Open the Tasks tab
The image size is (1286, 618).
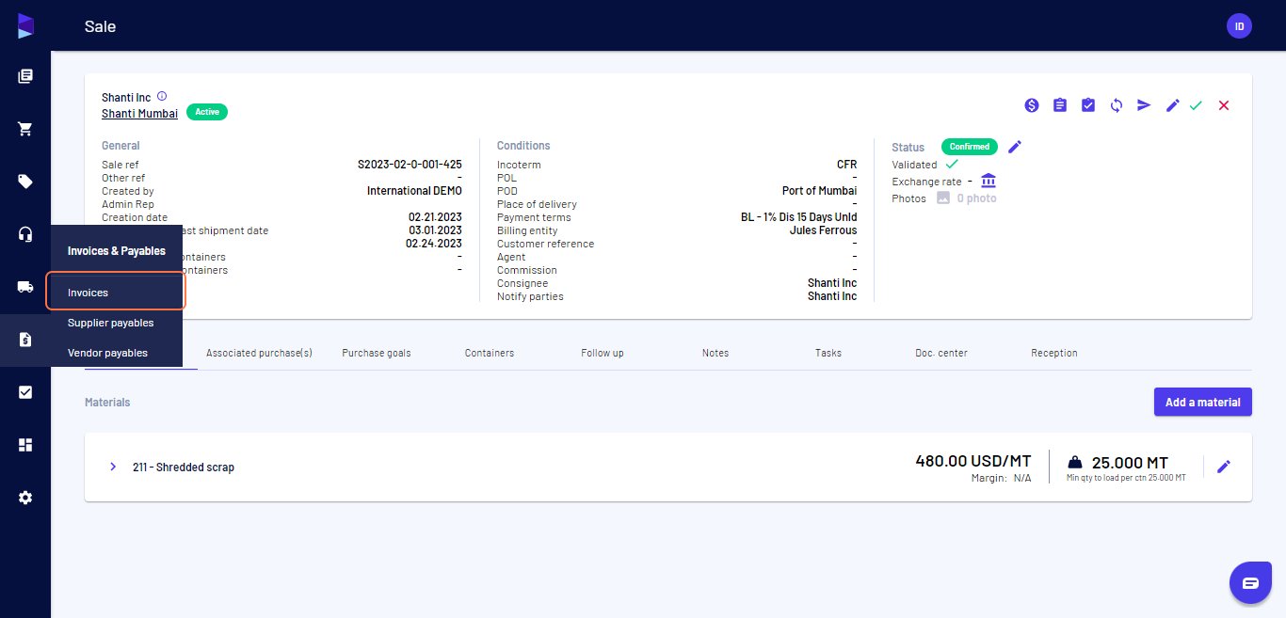(x=828, y=353)
